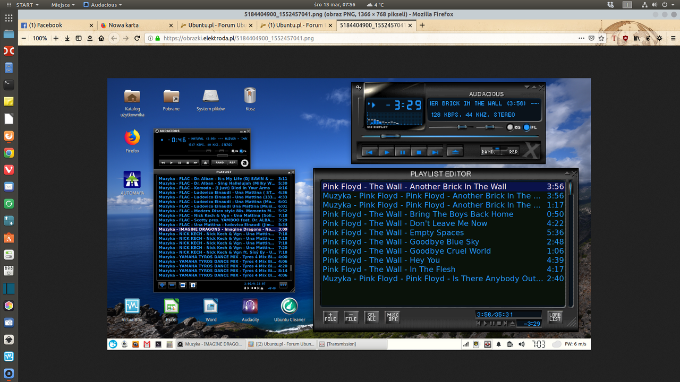Viewport: 680px width, 382px height.
Task: Go to the Firefox home page icon
Action: pyautogui.click(x=101, y=38)
